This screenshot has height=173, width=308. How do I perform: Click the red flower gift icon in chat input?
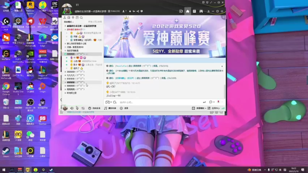click(x=218, y=102)
